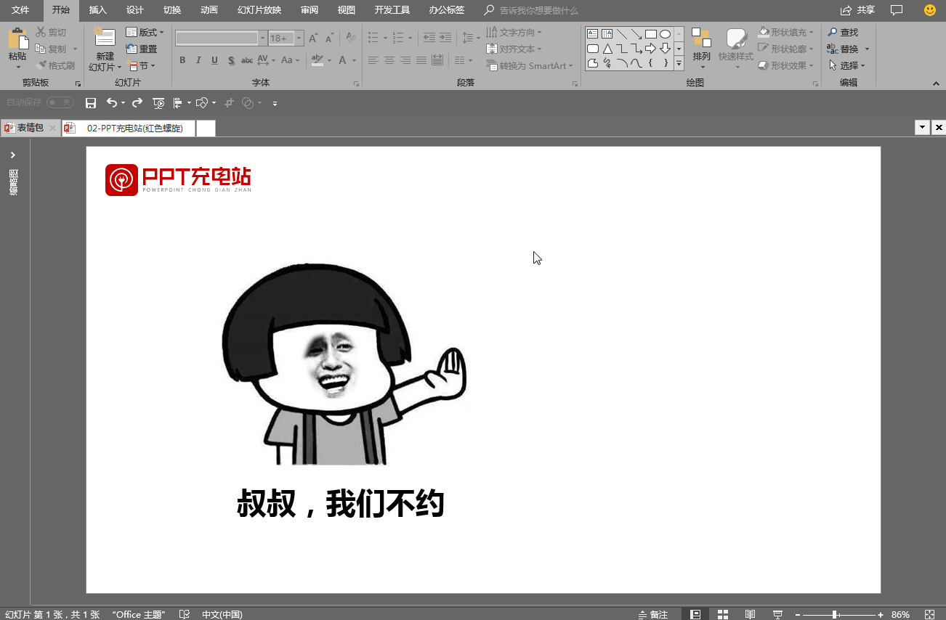
Task: Click the Arrange (排列) button
Action: point(702,48)
